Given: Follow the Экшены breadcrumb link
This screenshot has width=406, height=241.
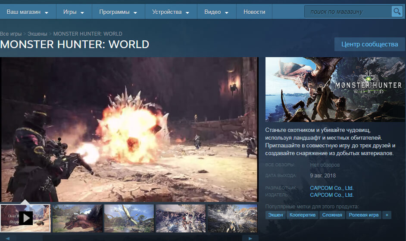Looking at the screenshot, I should (37, 34).
